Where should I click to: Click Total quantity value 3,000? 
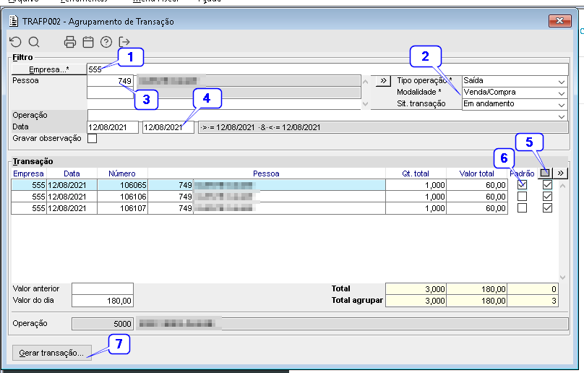pos(416,289)
